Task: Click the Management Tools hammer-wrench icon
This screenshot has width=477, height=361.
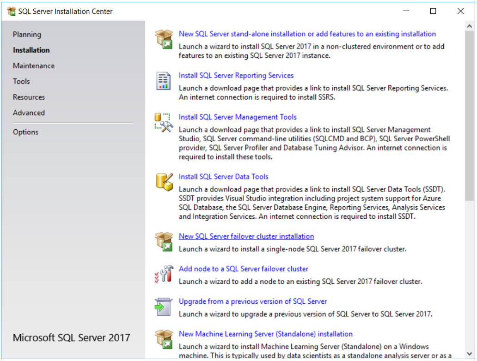Action: click(164, 122)
